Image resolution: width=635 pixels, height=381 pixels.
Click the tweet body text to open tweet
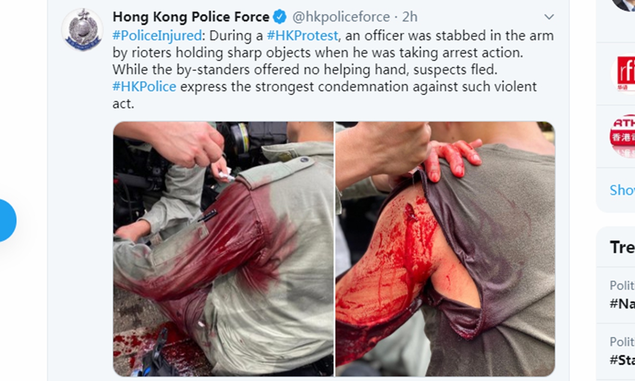tap(325, 70)
